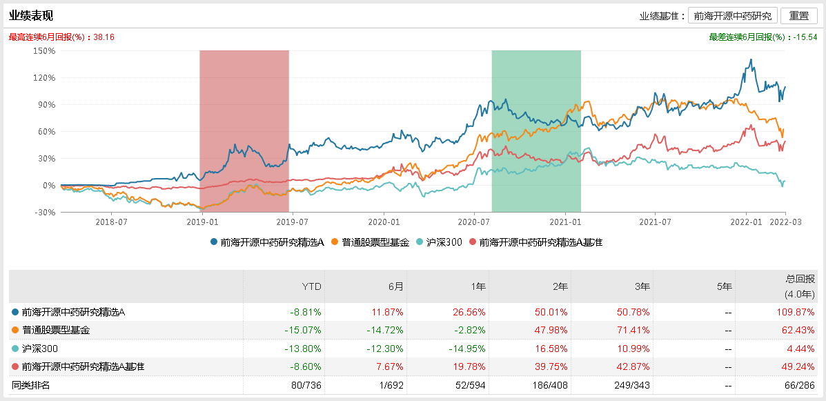Click the 最高连续6月回报 red label

coord(61,37)
